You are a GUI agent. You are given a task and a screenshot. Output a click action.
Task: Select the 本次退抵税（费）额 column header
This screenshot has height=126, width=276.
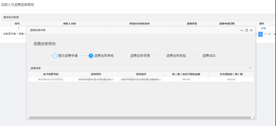(x=231, y=74)
